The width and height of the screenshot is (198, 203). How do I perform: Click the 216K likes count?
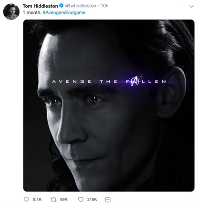[x=92, y=199]
